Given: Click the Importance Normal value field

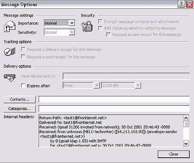Looking at the screenshot, I should click(x=56, y=23).
